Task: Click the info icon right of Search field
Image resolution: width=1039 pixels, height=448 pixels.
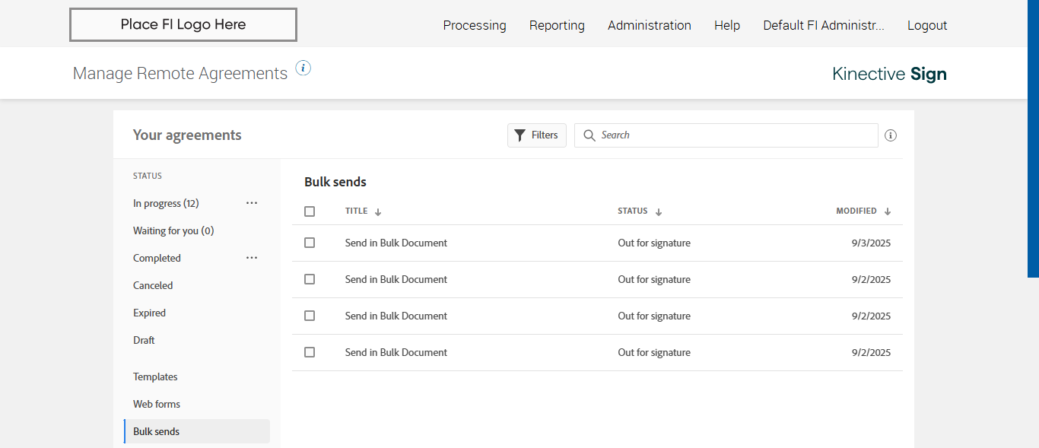Action: point(891,135)
